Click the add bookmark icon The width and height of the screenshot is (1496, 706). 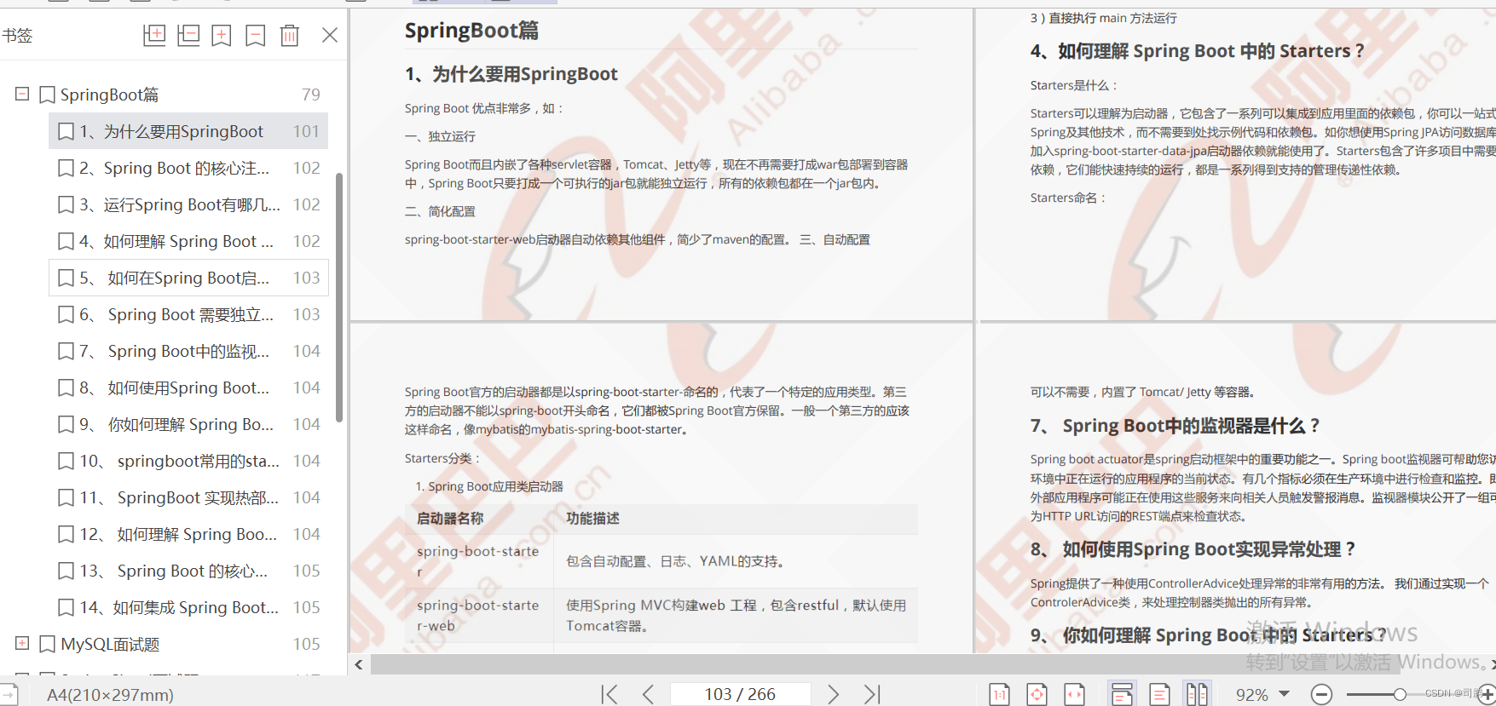pyautogui.click(x=222, y=35)
